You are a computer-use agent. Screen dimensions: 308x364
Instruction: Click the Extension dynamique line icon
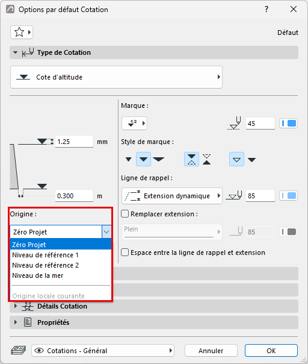[x=132, y=196]
